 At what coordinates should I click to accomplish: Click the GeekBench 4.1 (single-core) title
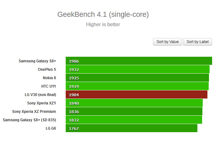point(103,15)
